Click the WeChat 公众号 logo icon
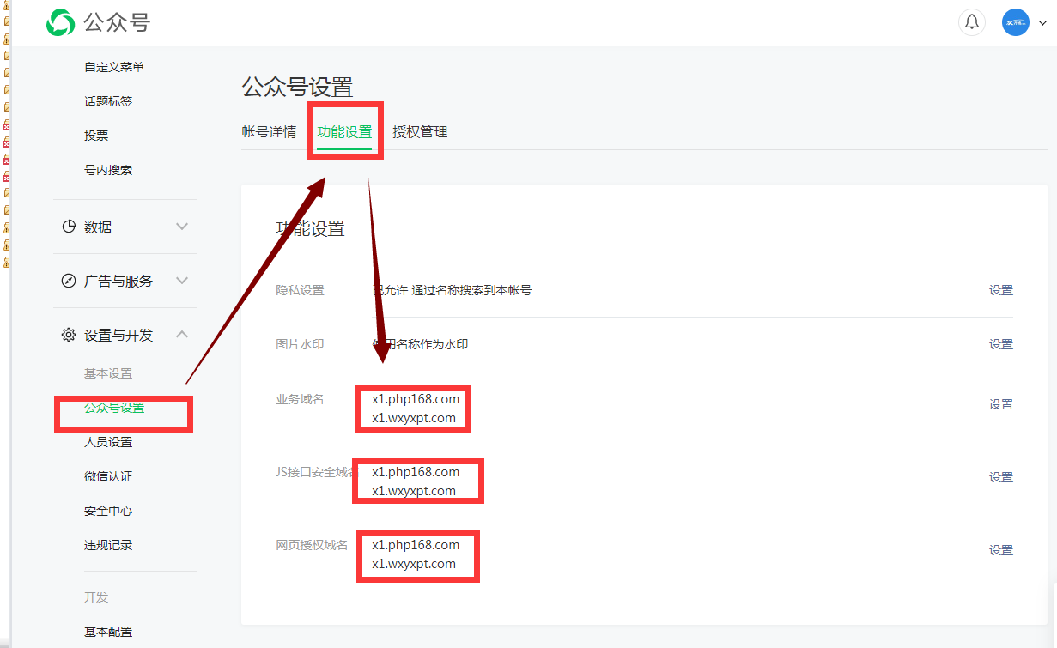 (x=60, y=22)
